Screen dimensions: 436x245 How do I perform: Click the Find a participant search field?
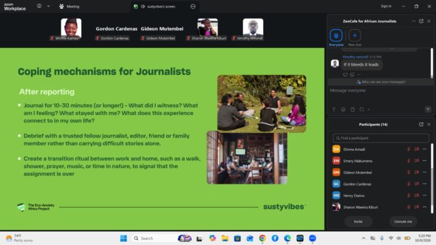[x=381, y=138]
